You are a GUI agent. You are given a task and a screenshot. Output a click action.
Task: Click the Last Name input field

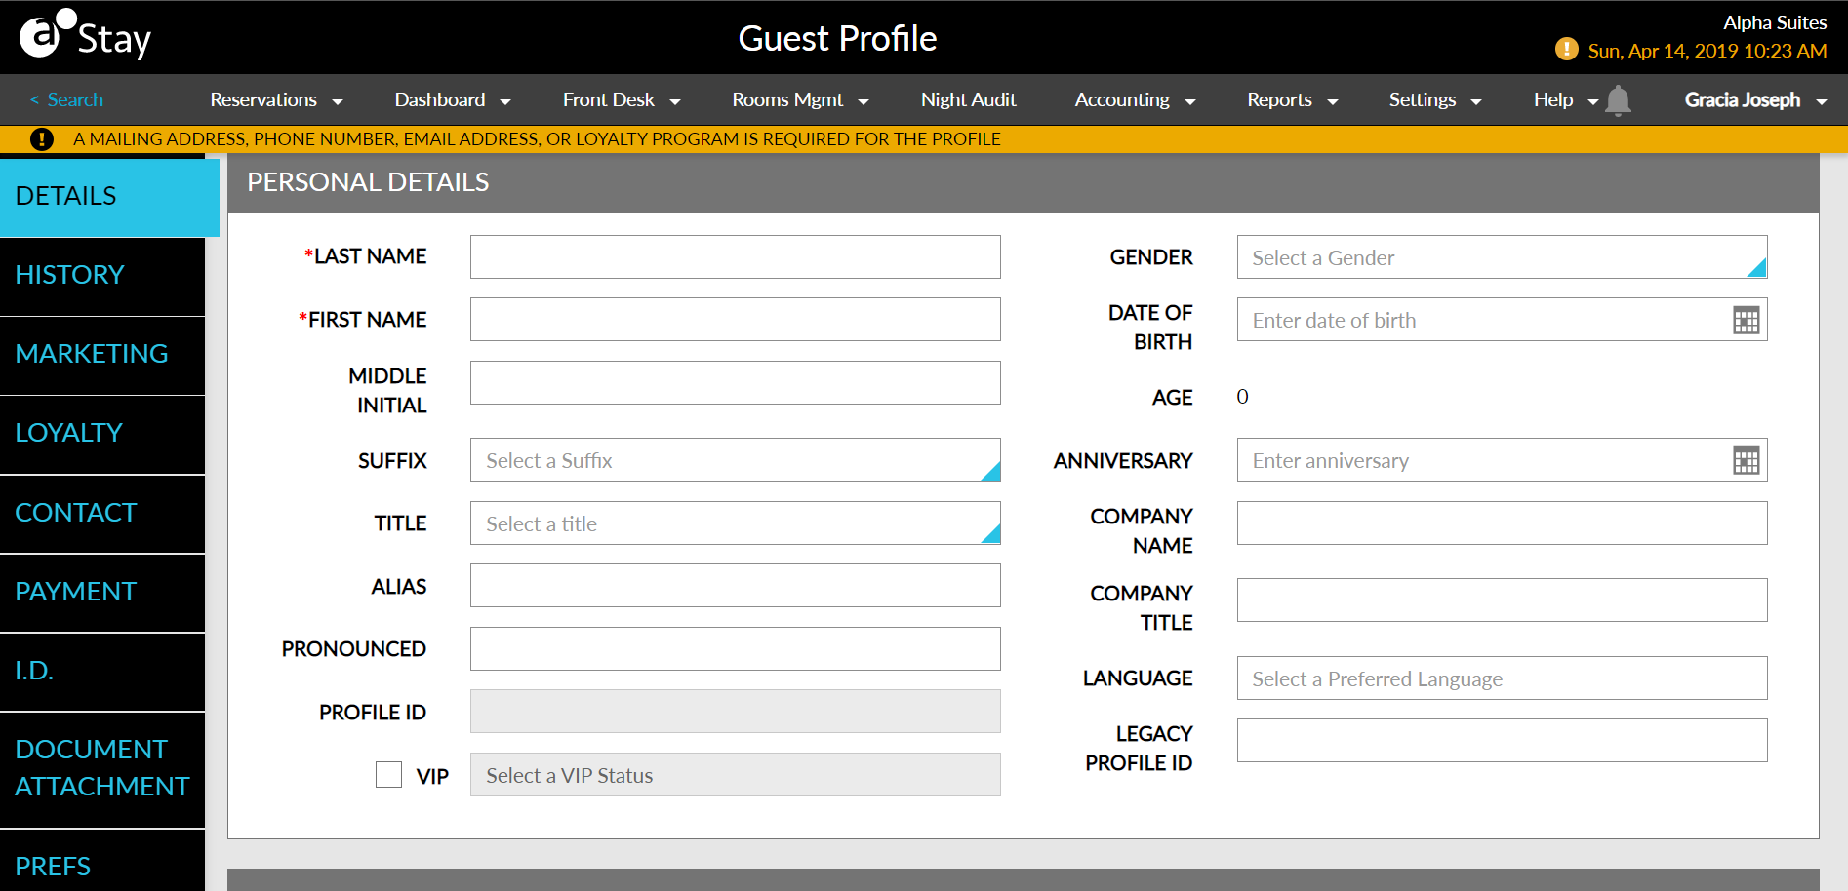(735, 256)
